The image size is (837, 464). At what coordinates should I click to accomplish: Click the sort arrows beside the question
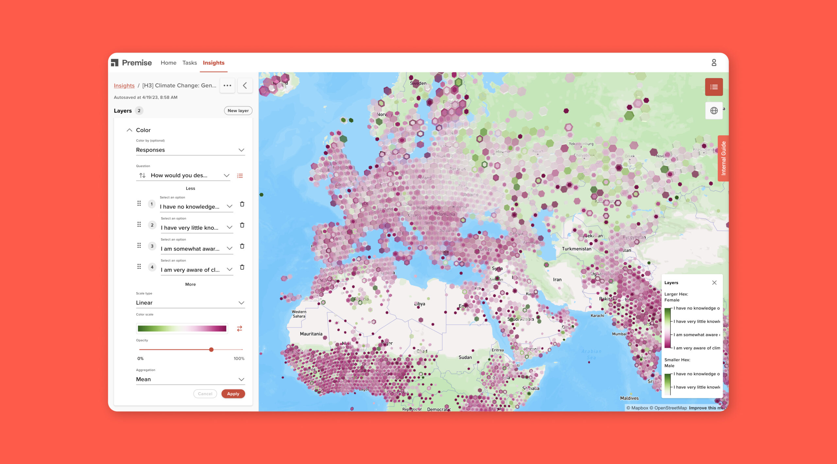(x=142, y=175)
